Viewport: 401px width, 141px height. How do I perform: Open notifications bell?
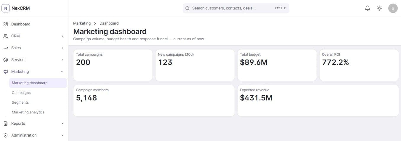point(368,8)
